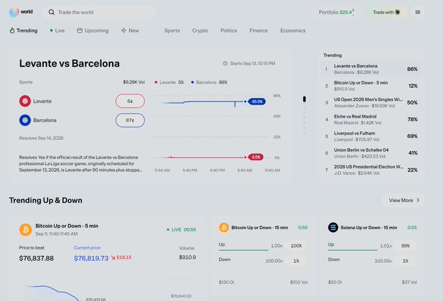Click the Levante vs Barcelona heading

pyautogui.click(x=69, y=64)
